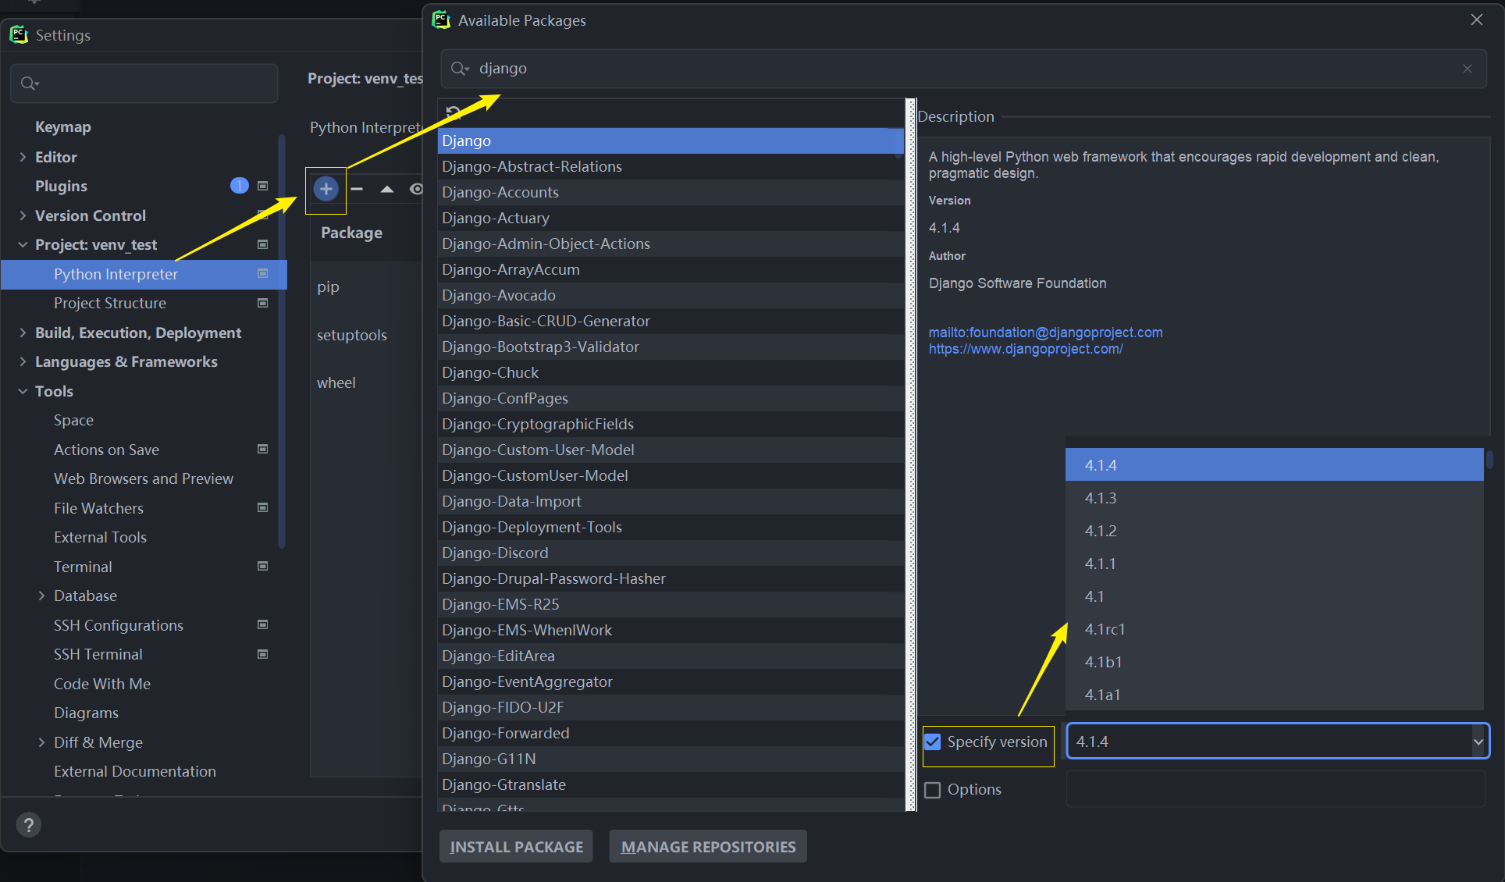This screenshot has height=882, width=1505.
Task: Pick version 4.1a1 from the list
Action: click(1274, 695)
